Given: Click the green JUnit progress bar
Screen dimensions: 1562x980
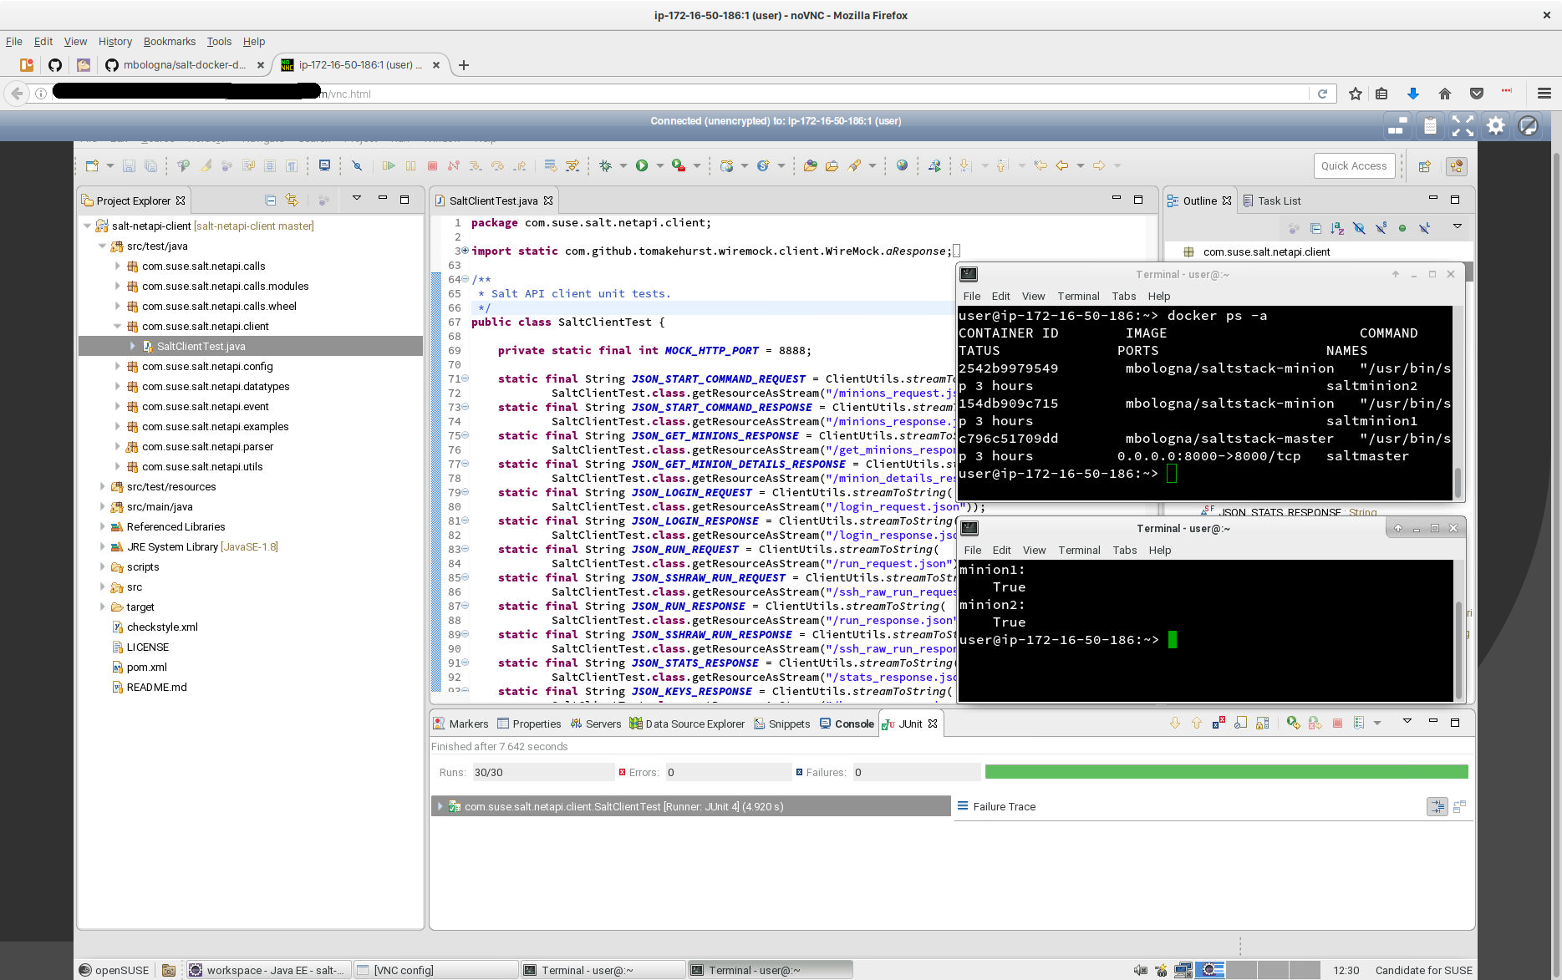Looking at the screenshot, I should coord(1226,773).
